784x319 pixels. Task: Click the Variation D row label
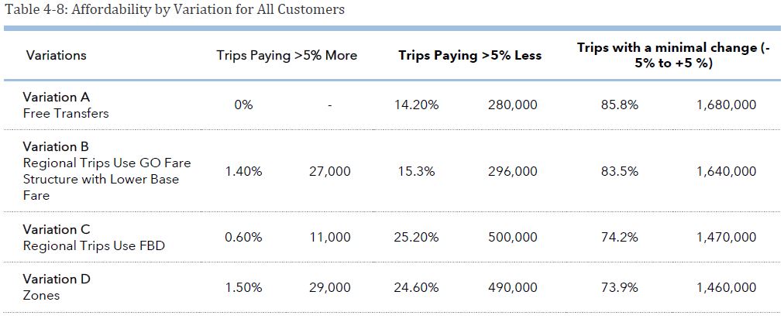[x=57, y=279]
